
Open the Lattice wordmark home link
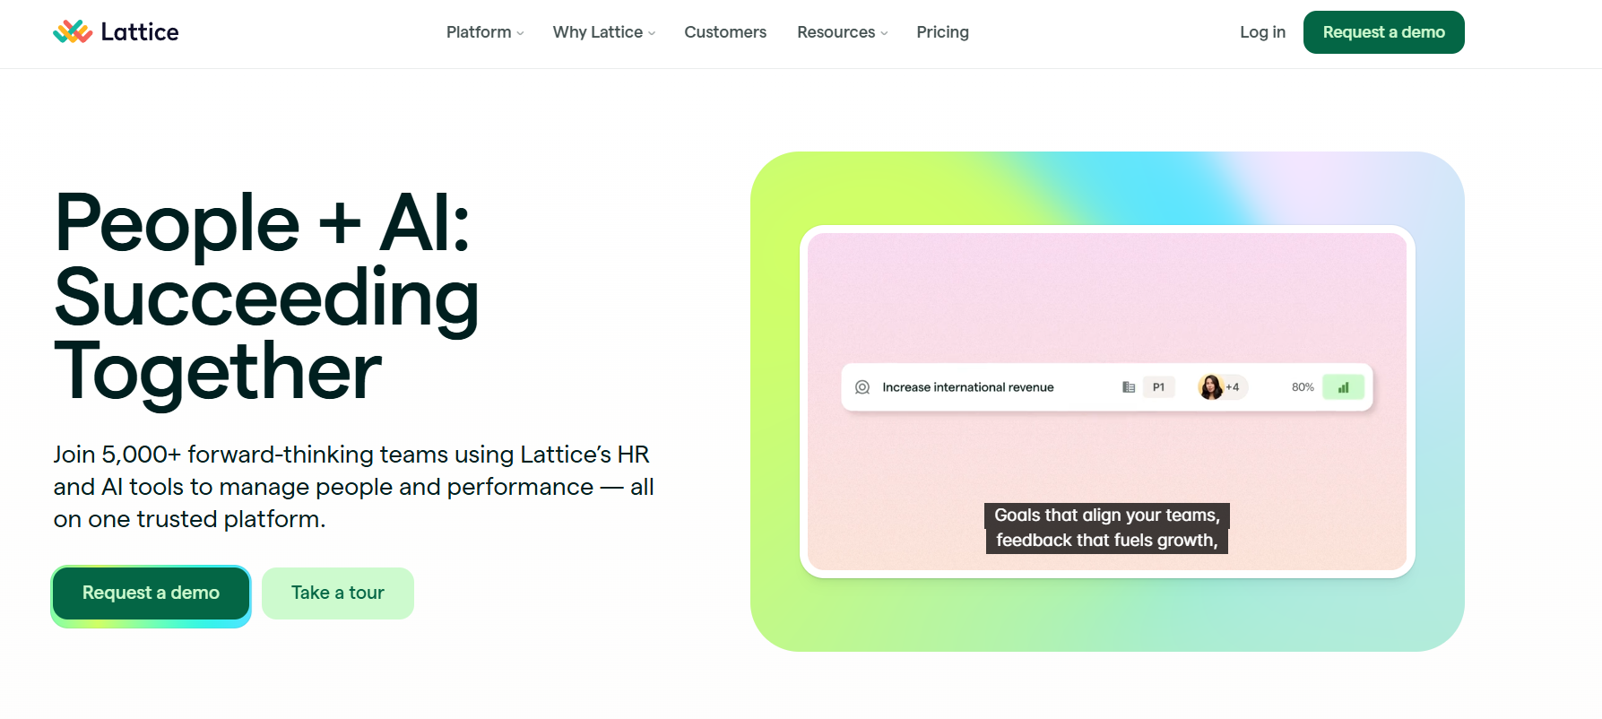pyautogui.click(x=140, y=32)
